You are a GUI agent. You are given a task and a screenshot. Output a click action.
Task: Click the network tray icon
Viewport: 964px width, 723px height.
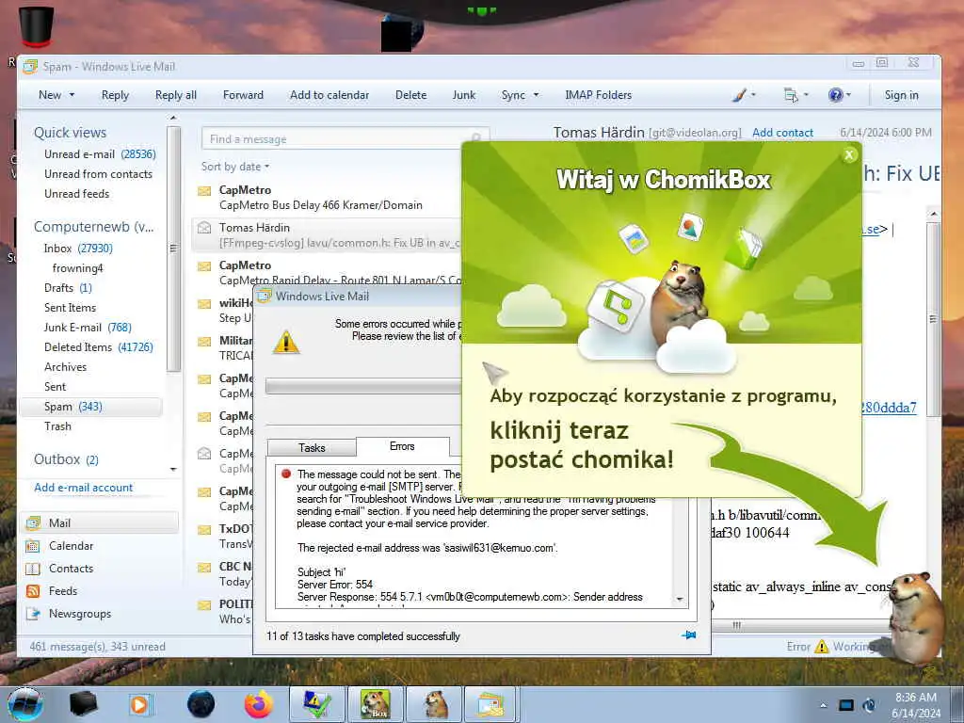846,705
